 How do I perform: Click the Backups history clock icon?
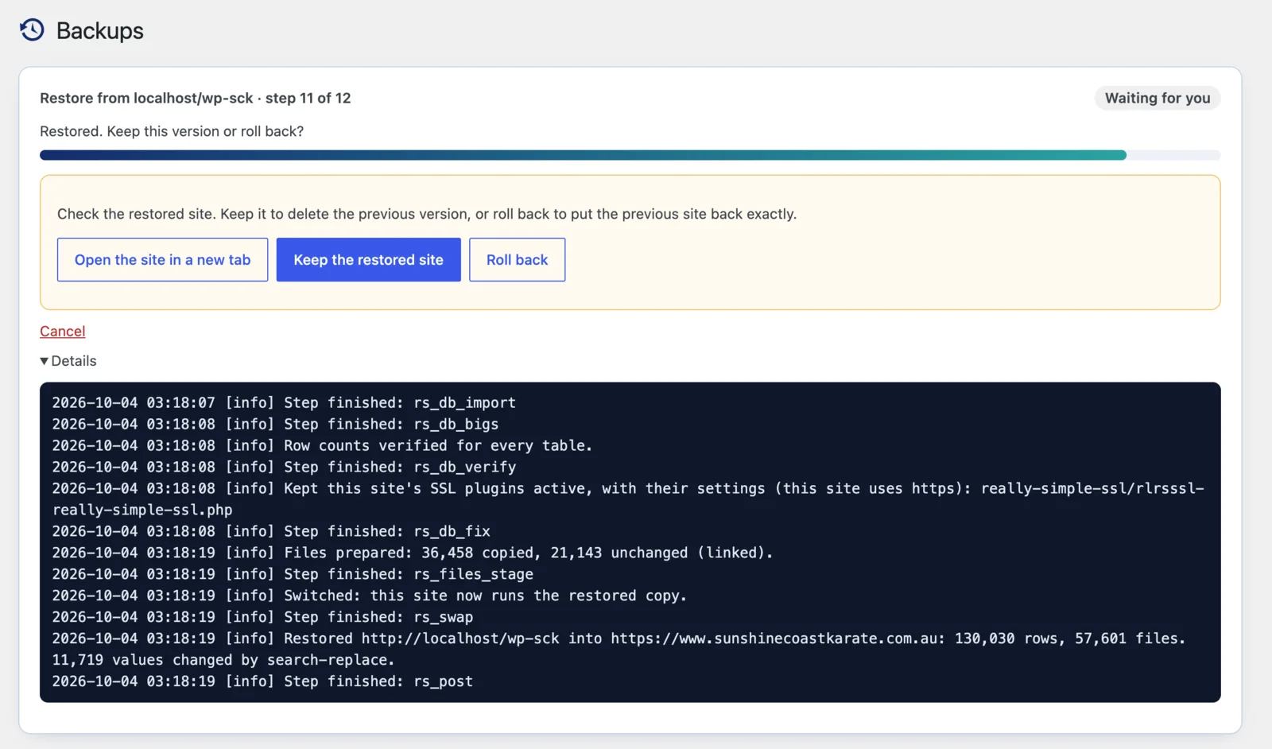[x=32, y=30]
